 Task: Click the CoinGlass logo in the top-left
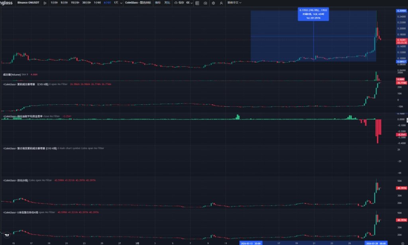[x=6, y=3]
